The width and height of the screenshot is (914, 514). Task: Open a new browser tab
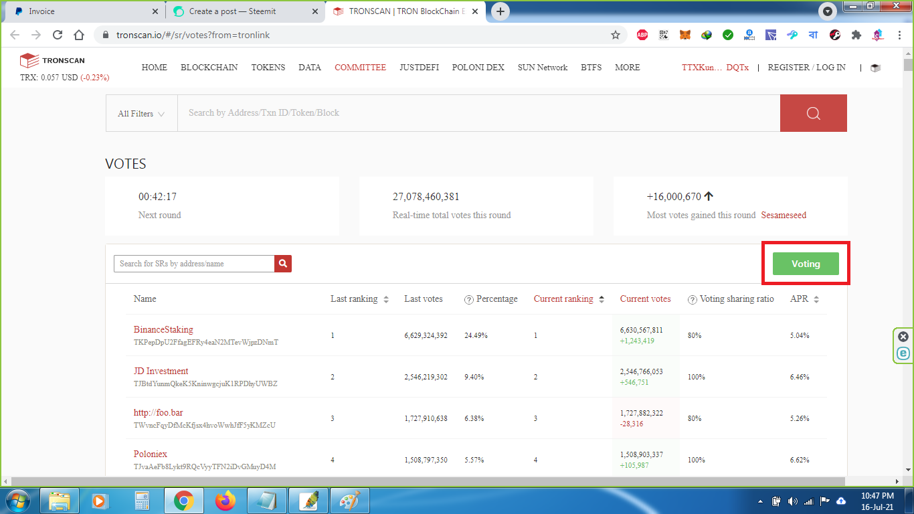pyautogui.click(x=500, y=11)
